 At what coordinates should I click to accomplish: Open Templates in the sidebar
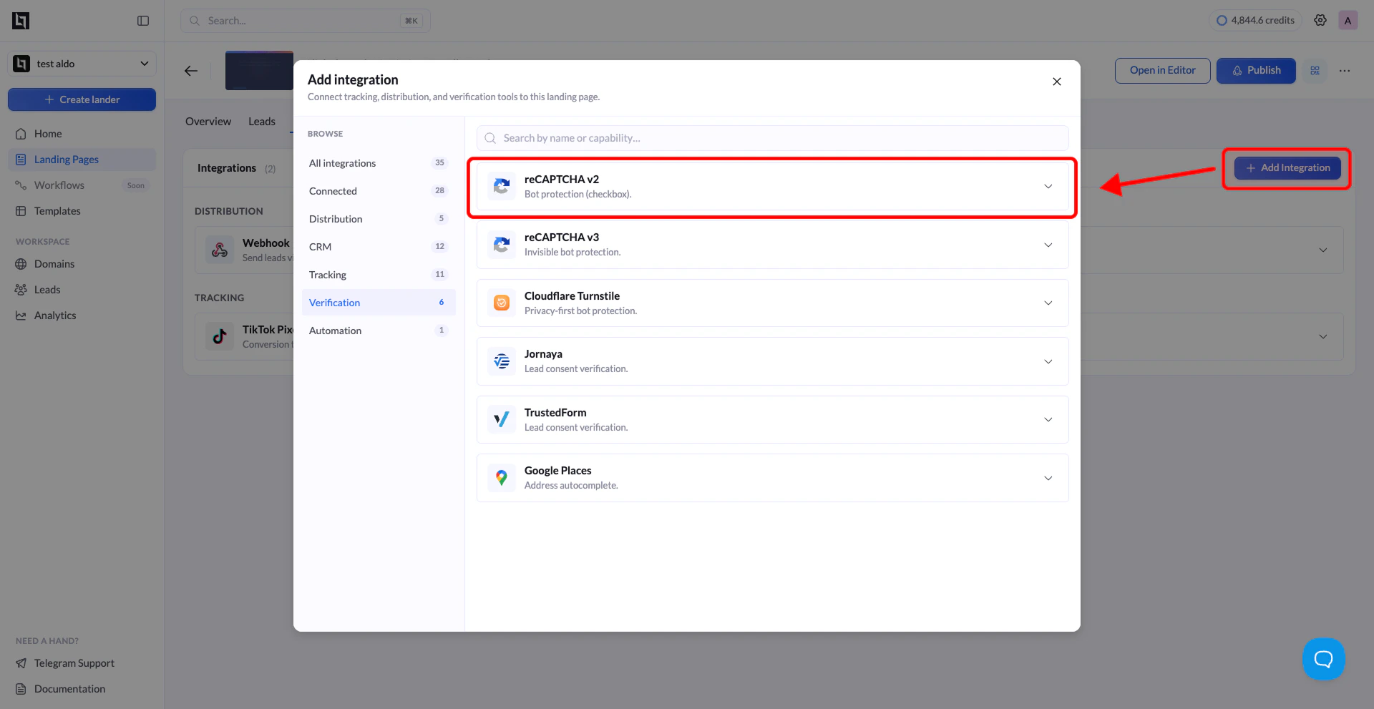coord(82,211)
